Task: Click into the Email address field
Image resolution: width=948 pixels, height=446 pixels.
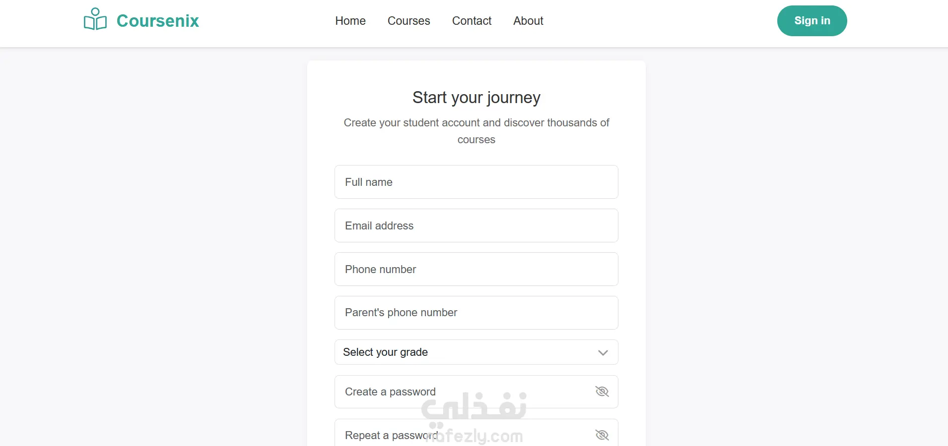Action: 476,225
